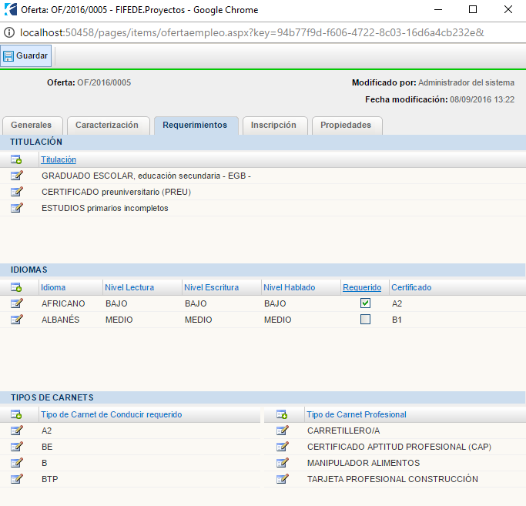The image size is (526, 506).
Task: Edit the MANIPULADOR ALIMENTOS row
Action: click(282, 463)
